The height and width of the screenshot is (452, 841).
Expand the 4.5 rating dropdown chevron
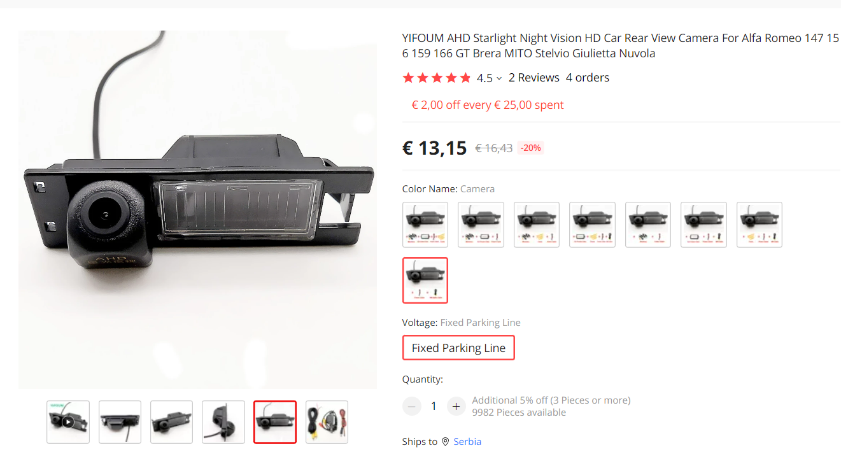click(x=499, y=78)
